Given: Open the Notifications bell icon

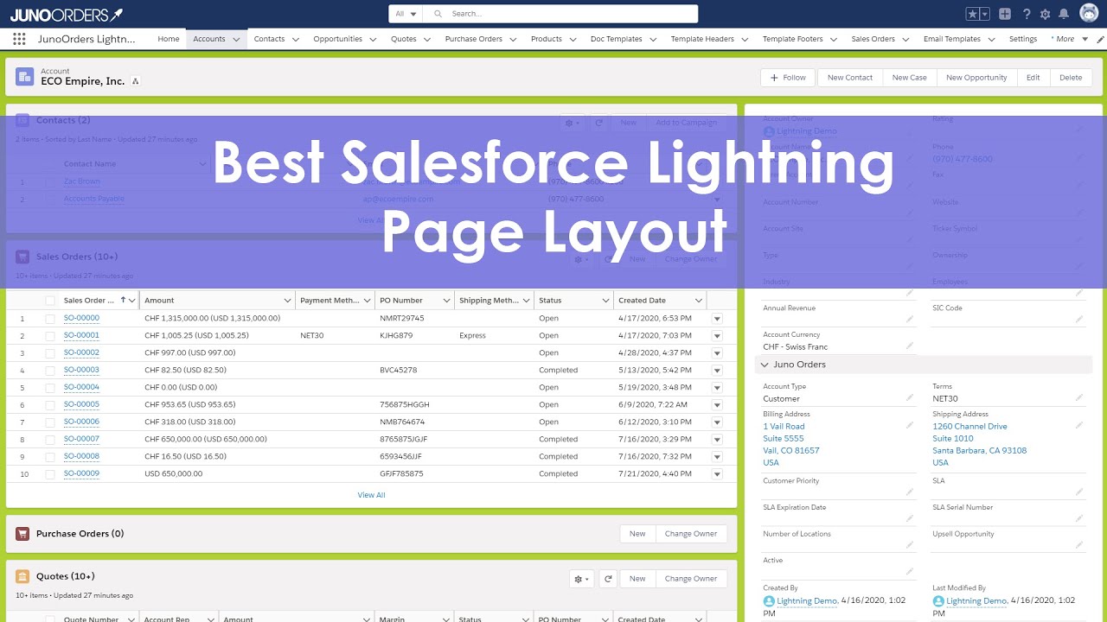Looking at the screenshot, I should [x=1064, y=14].
